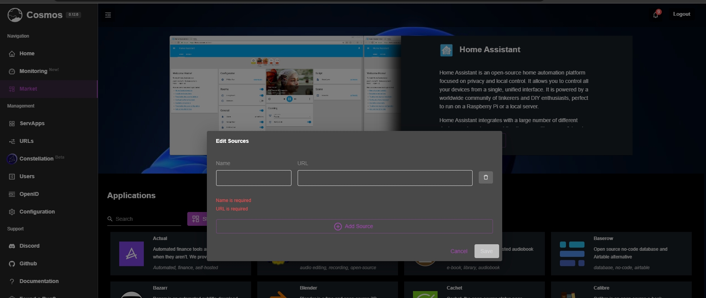
Task: Click the Baserow app icon
Action: click(x=572, y=254)
